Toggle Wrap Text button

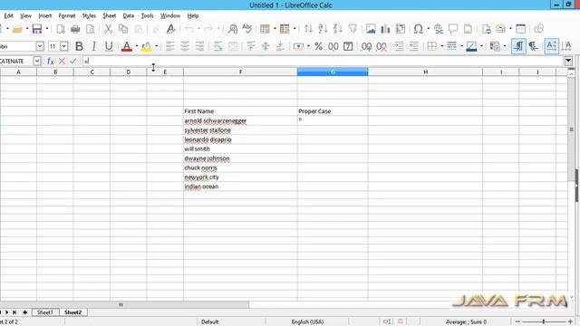(217, 46)
